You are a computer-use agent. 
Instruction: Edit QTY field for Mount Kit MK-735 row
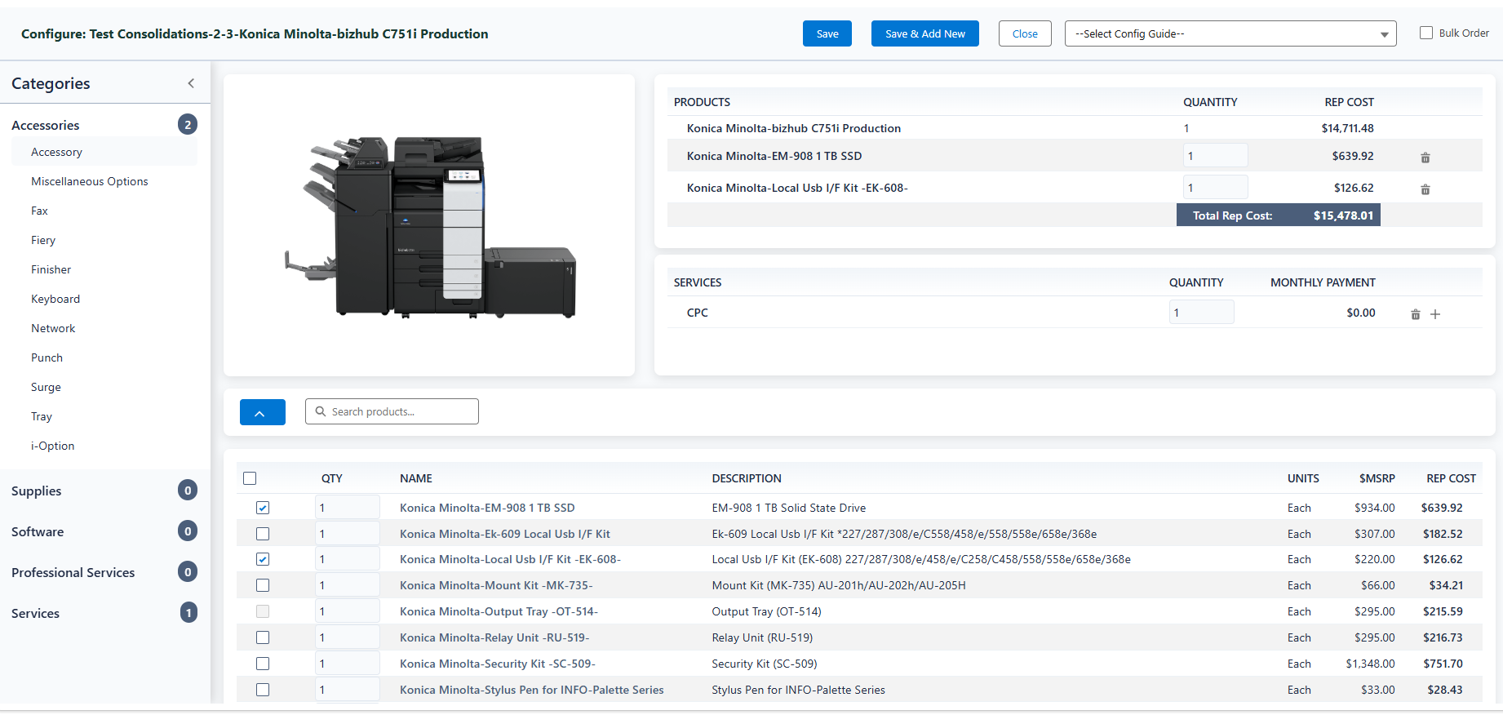(348, 585)
